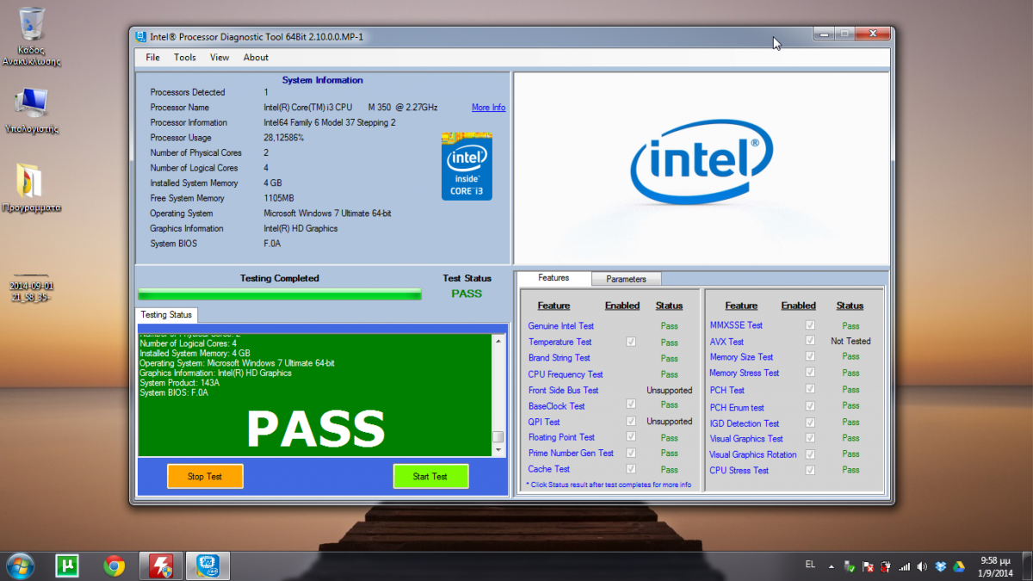1033x581 pixels.
Task: Toggle the CPU Stress Test checkbox
Action: point(809,470)
